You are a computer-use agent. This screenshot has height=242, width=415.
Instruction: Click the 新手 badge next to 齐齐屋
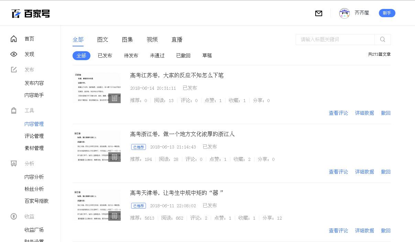pos(387,13)
